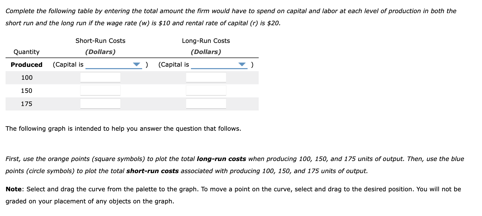Click the Short-Run cost field for quantity 175
Screen dimensions: 482x216
coord(100,103)
